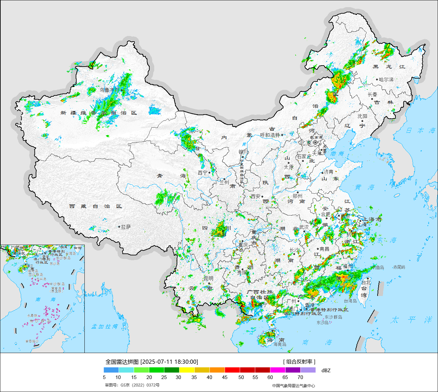
Task: Select the Nanchang (南昌) city dot
Action: (x=318, y=249)
